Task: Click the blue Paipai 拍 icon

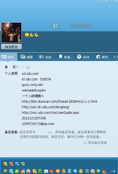Action: pyautogui.click(x=75, y=171)
